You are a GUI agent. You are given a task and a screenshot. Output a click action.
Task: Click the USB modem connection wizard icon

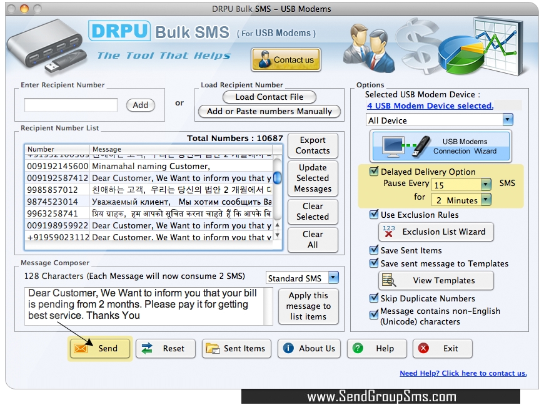(x=406, y=146)
